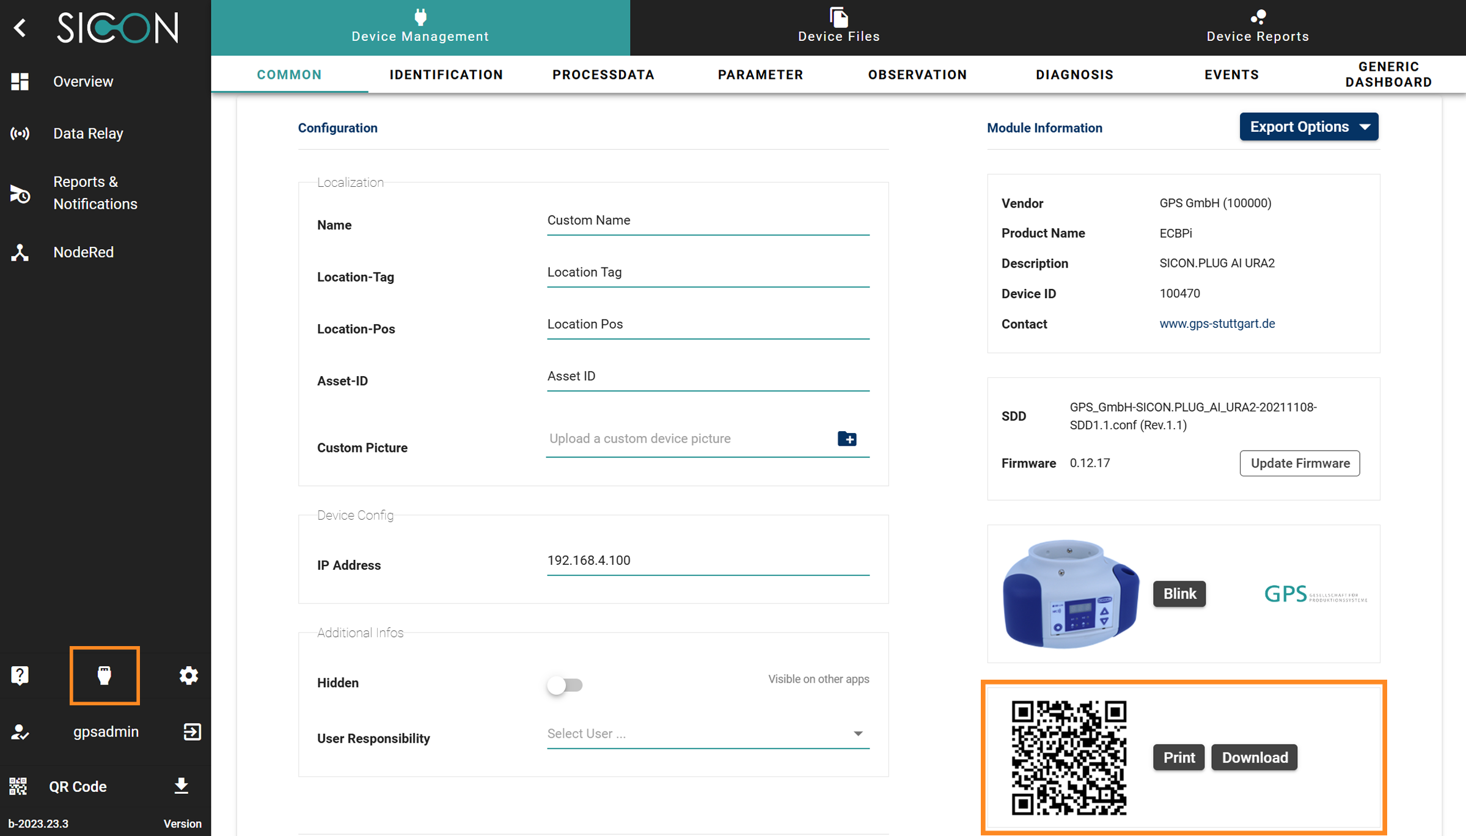Toggle the Hidden switch

[x=564, y=685]
